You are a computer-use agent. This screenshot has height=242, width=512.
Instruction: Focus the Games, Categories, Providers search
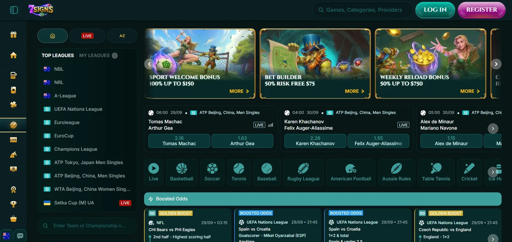click(363, 10)
